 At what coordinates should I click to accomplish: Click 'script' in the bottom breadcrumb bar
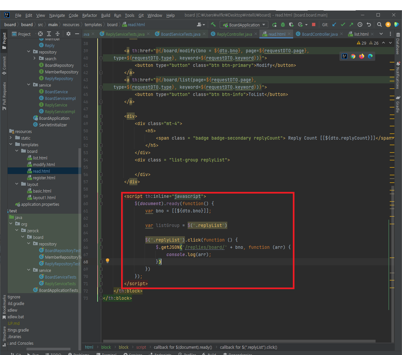click(141, 347)
